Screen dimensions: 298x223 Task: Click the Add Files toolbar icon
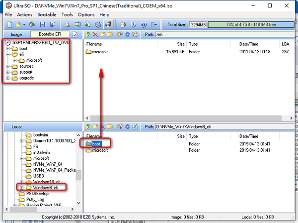(123, 24)
